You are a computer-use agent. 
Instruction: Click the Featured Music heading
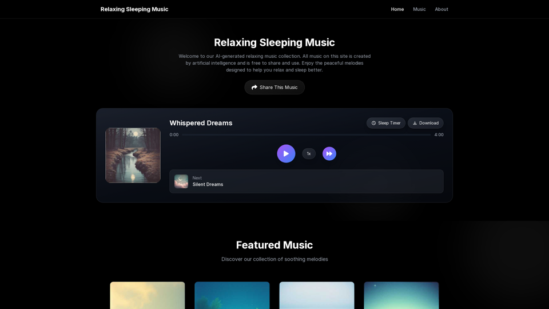tap(274, 245)
